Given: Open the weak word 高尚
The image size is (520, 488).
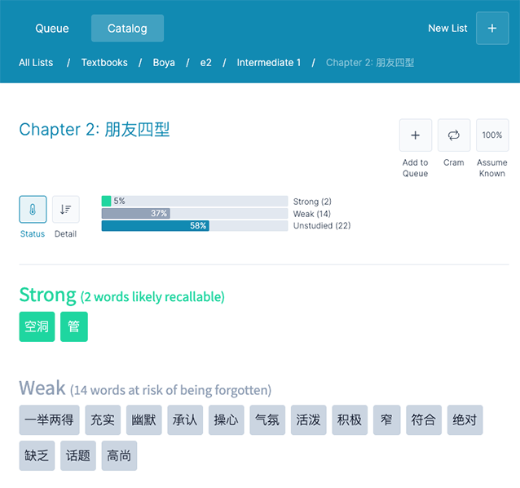Looking at the screenshot, I should [x=119, y=456].
